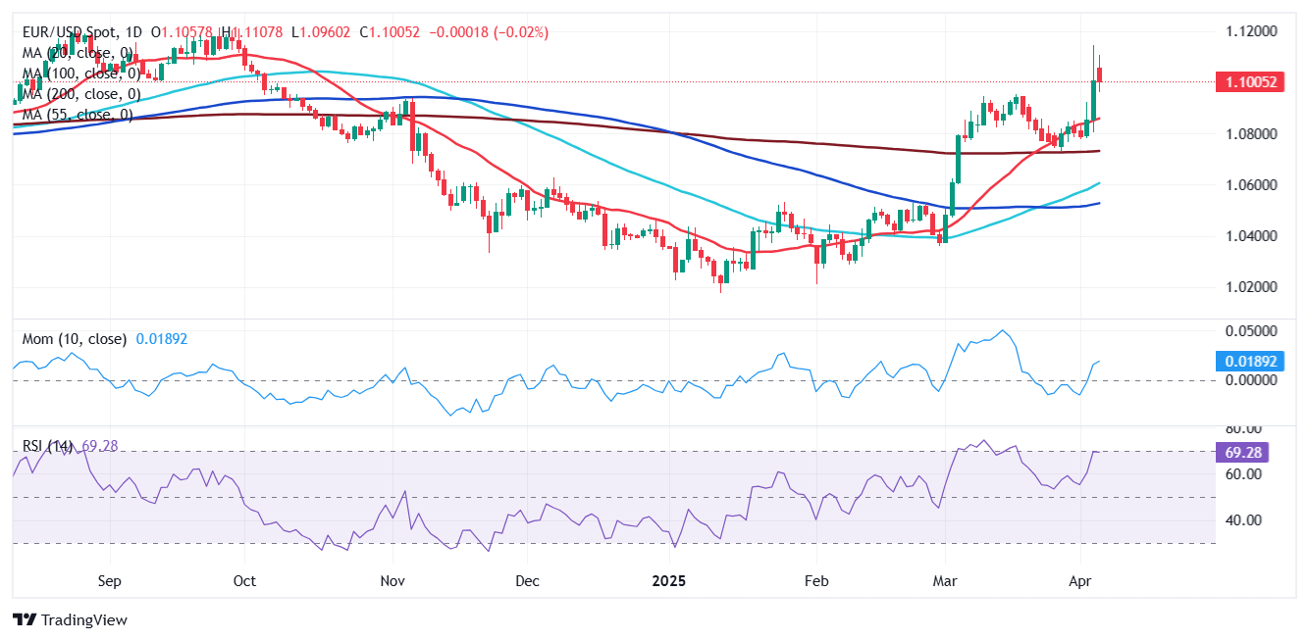Click the Nov label on the time axis
Viewport: 1309px width, 641px height.
392,580
